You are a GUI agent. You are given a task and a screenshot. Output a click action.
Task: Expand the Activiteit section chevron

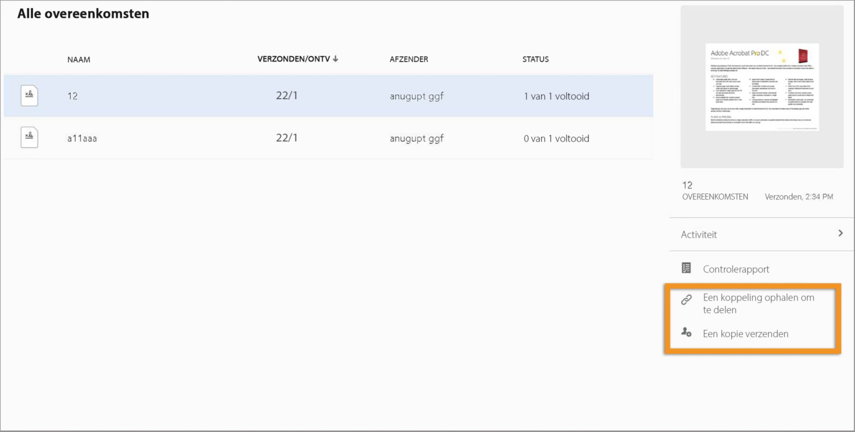(840, 233)
